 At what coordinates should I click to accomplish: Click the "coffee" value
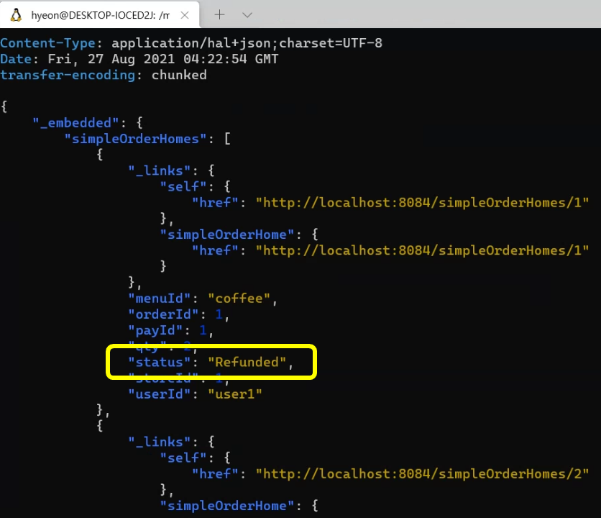coord(239,298)
